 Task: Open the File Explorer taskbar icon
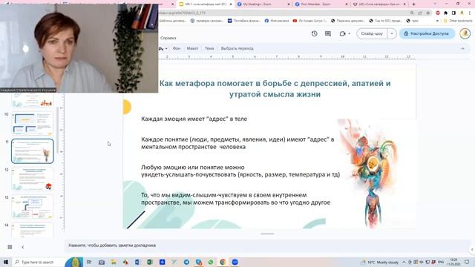coord(114,262)
